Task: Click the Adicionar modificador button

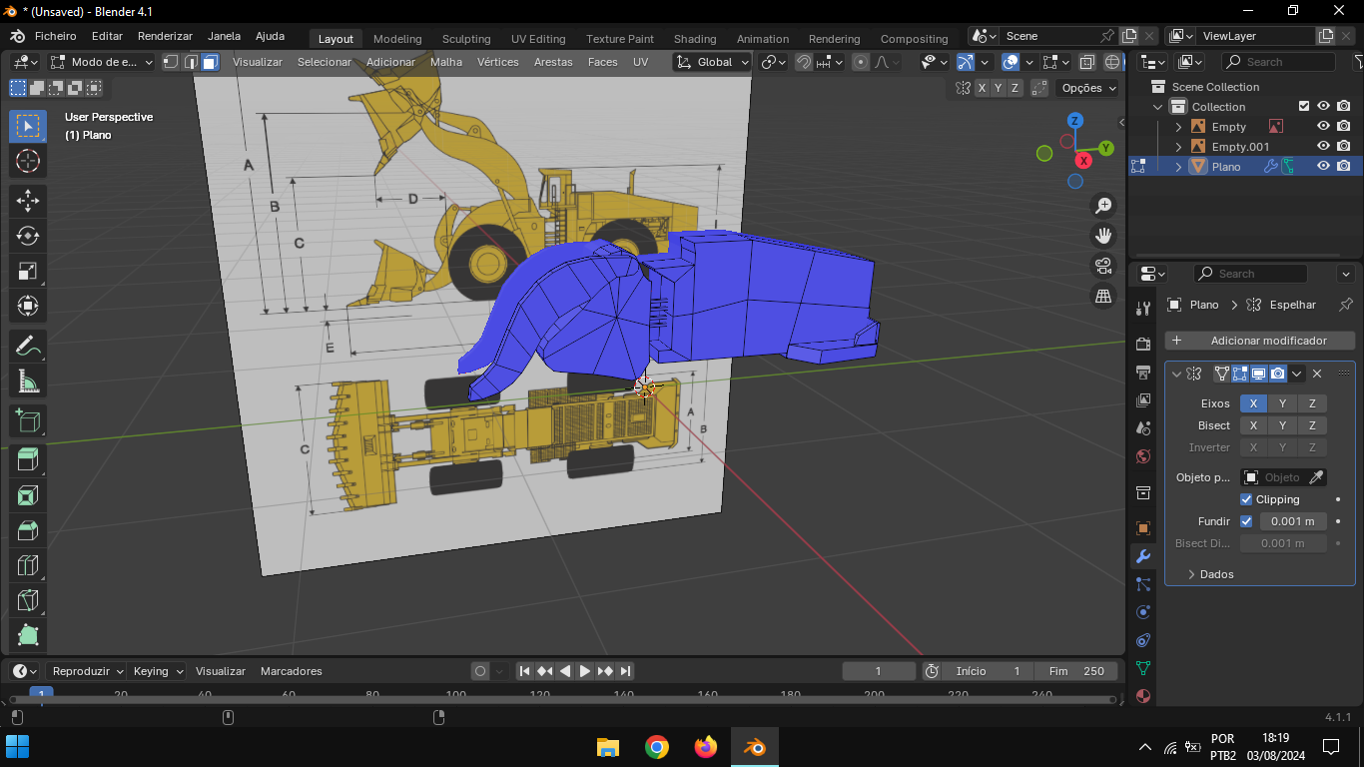Action: (1259, 341)
